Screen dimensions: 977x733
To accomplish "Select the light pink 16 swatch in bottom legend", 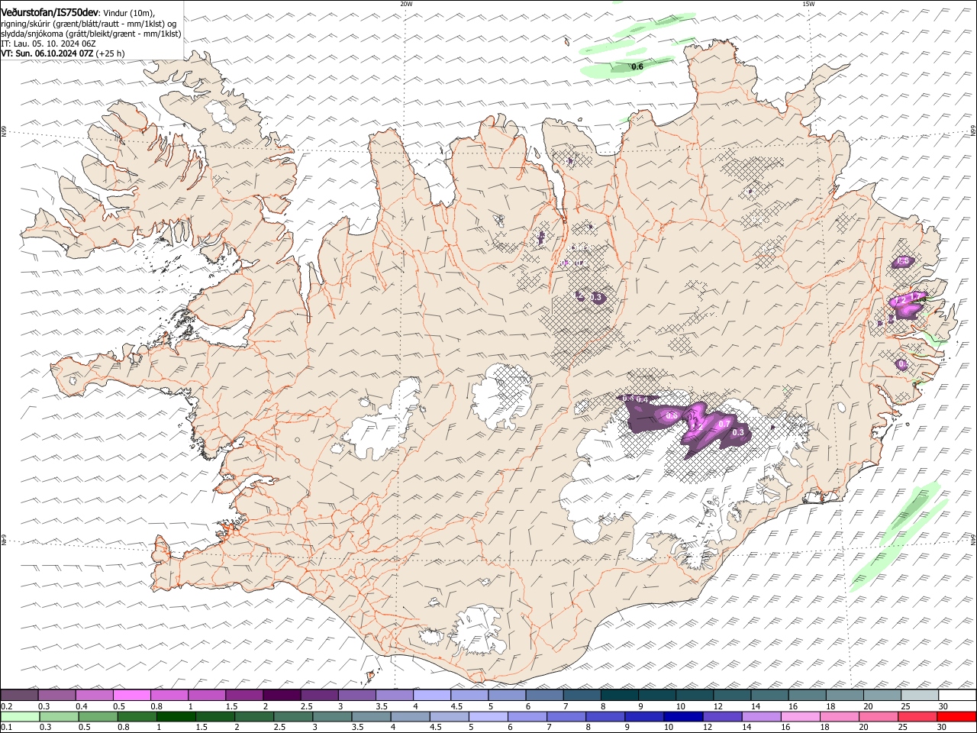I will pyautogui.click(x=800, y=716).
